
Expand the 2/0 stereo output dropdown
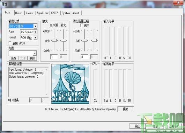pyautogui.click(x=35, y=26)
